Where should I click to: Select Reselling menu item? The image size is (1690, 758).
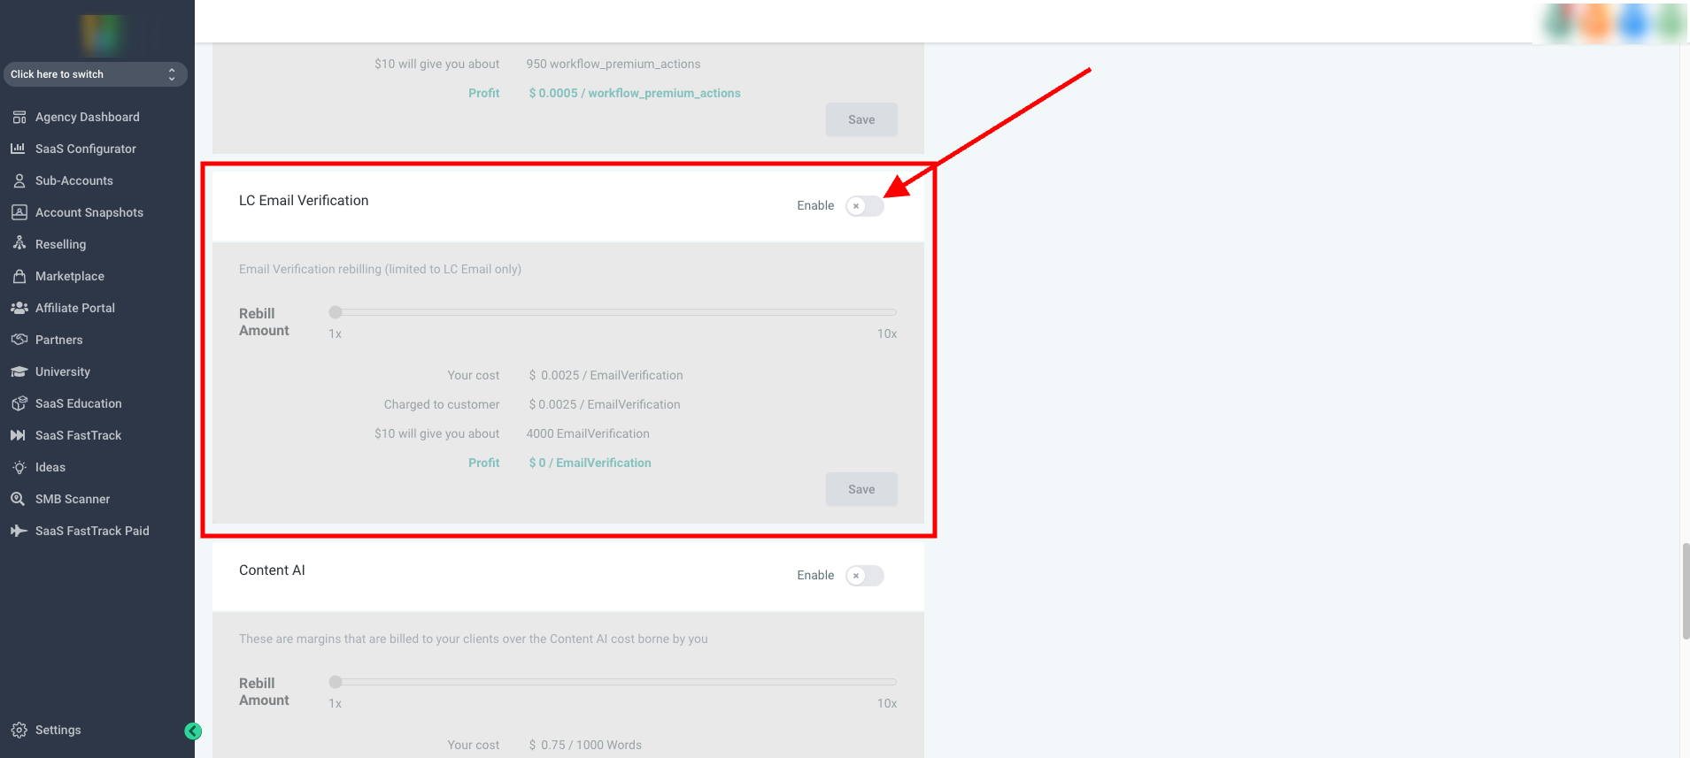click(x=61, y=244)
